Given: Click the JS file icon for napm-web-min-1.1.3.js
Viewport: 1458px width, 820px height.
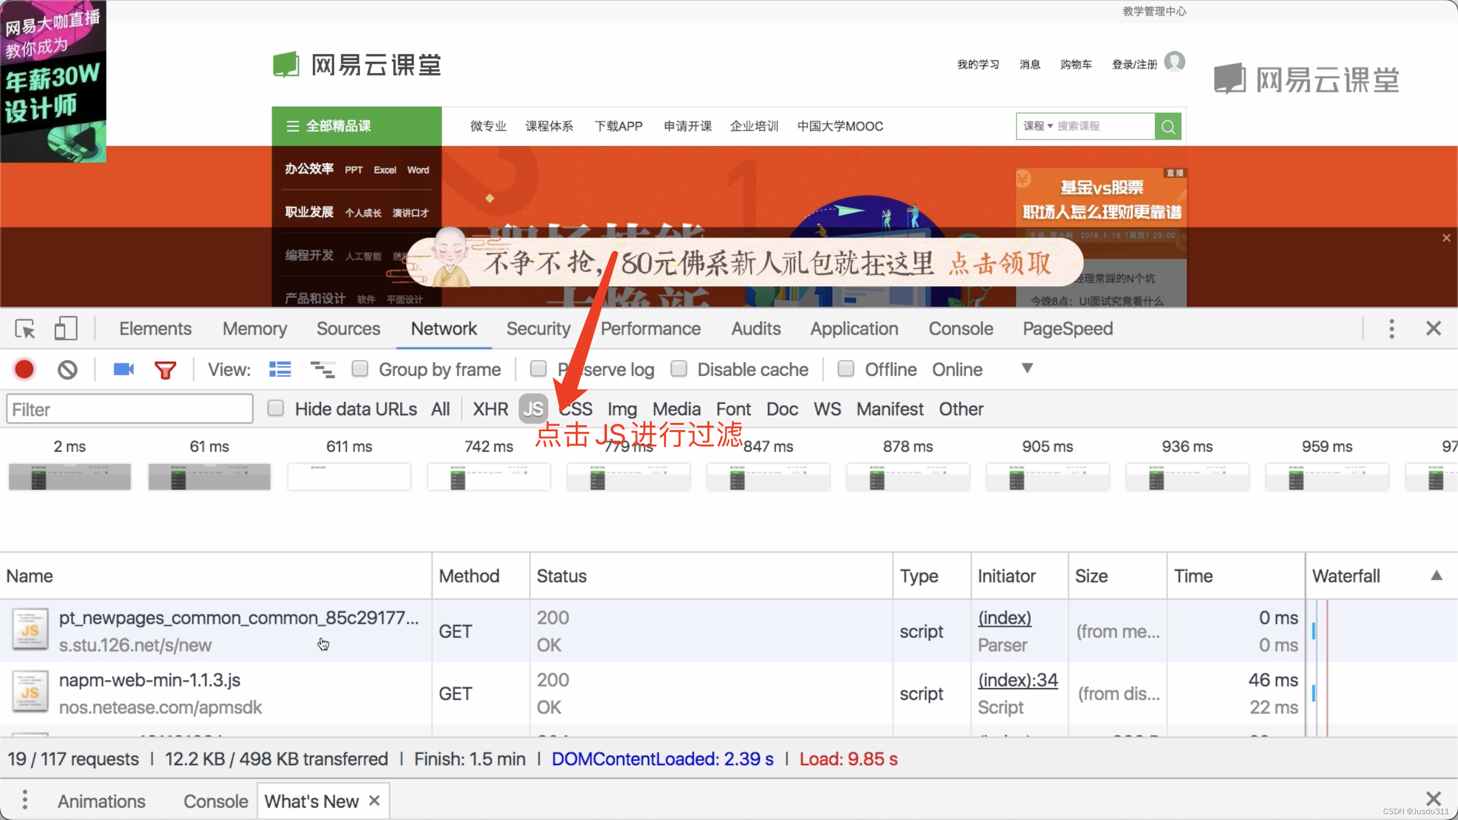Looking at the screenshot, I should point(30,692).
